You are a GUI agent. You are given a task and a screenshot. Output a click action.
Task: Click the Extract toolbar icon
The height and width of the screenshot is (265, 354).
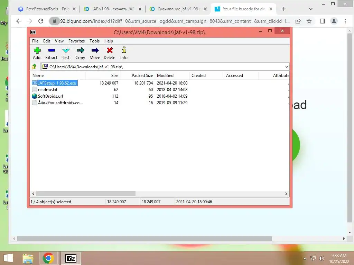click(x=52, y=50)
